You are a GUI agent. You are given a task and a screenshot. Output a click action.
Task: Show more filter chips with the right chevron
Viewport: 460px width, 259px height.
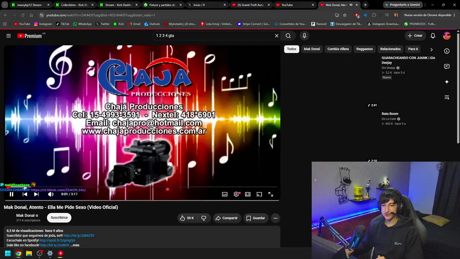(x=432, y=49)
